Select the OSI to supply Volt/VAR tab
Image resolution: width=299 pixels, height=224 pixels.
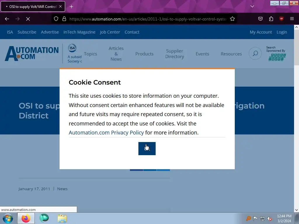33,6
